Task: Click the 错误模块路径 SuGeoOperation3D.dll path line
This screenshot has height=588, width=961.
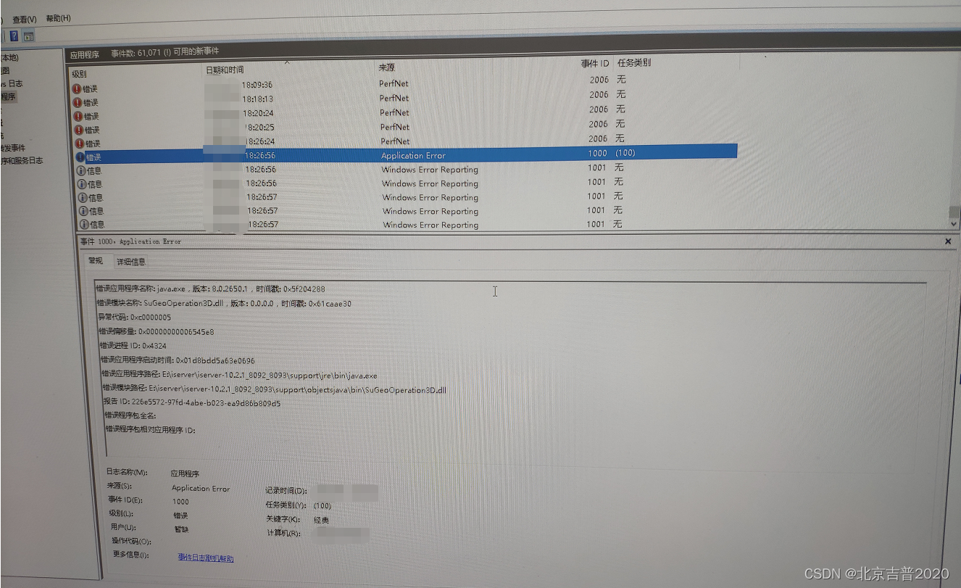Action: pyautogui.click(x=274, y=389)
